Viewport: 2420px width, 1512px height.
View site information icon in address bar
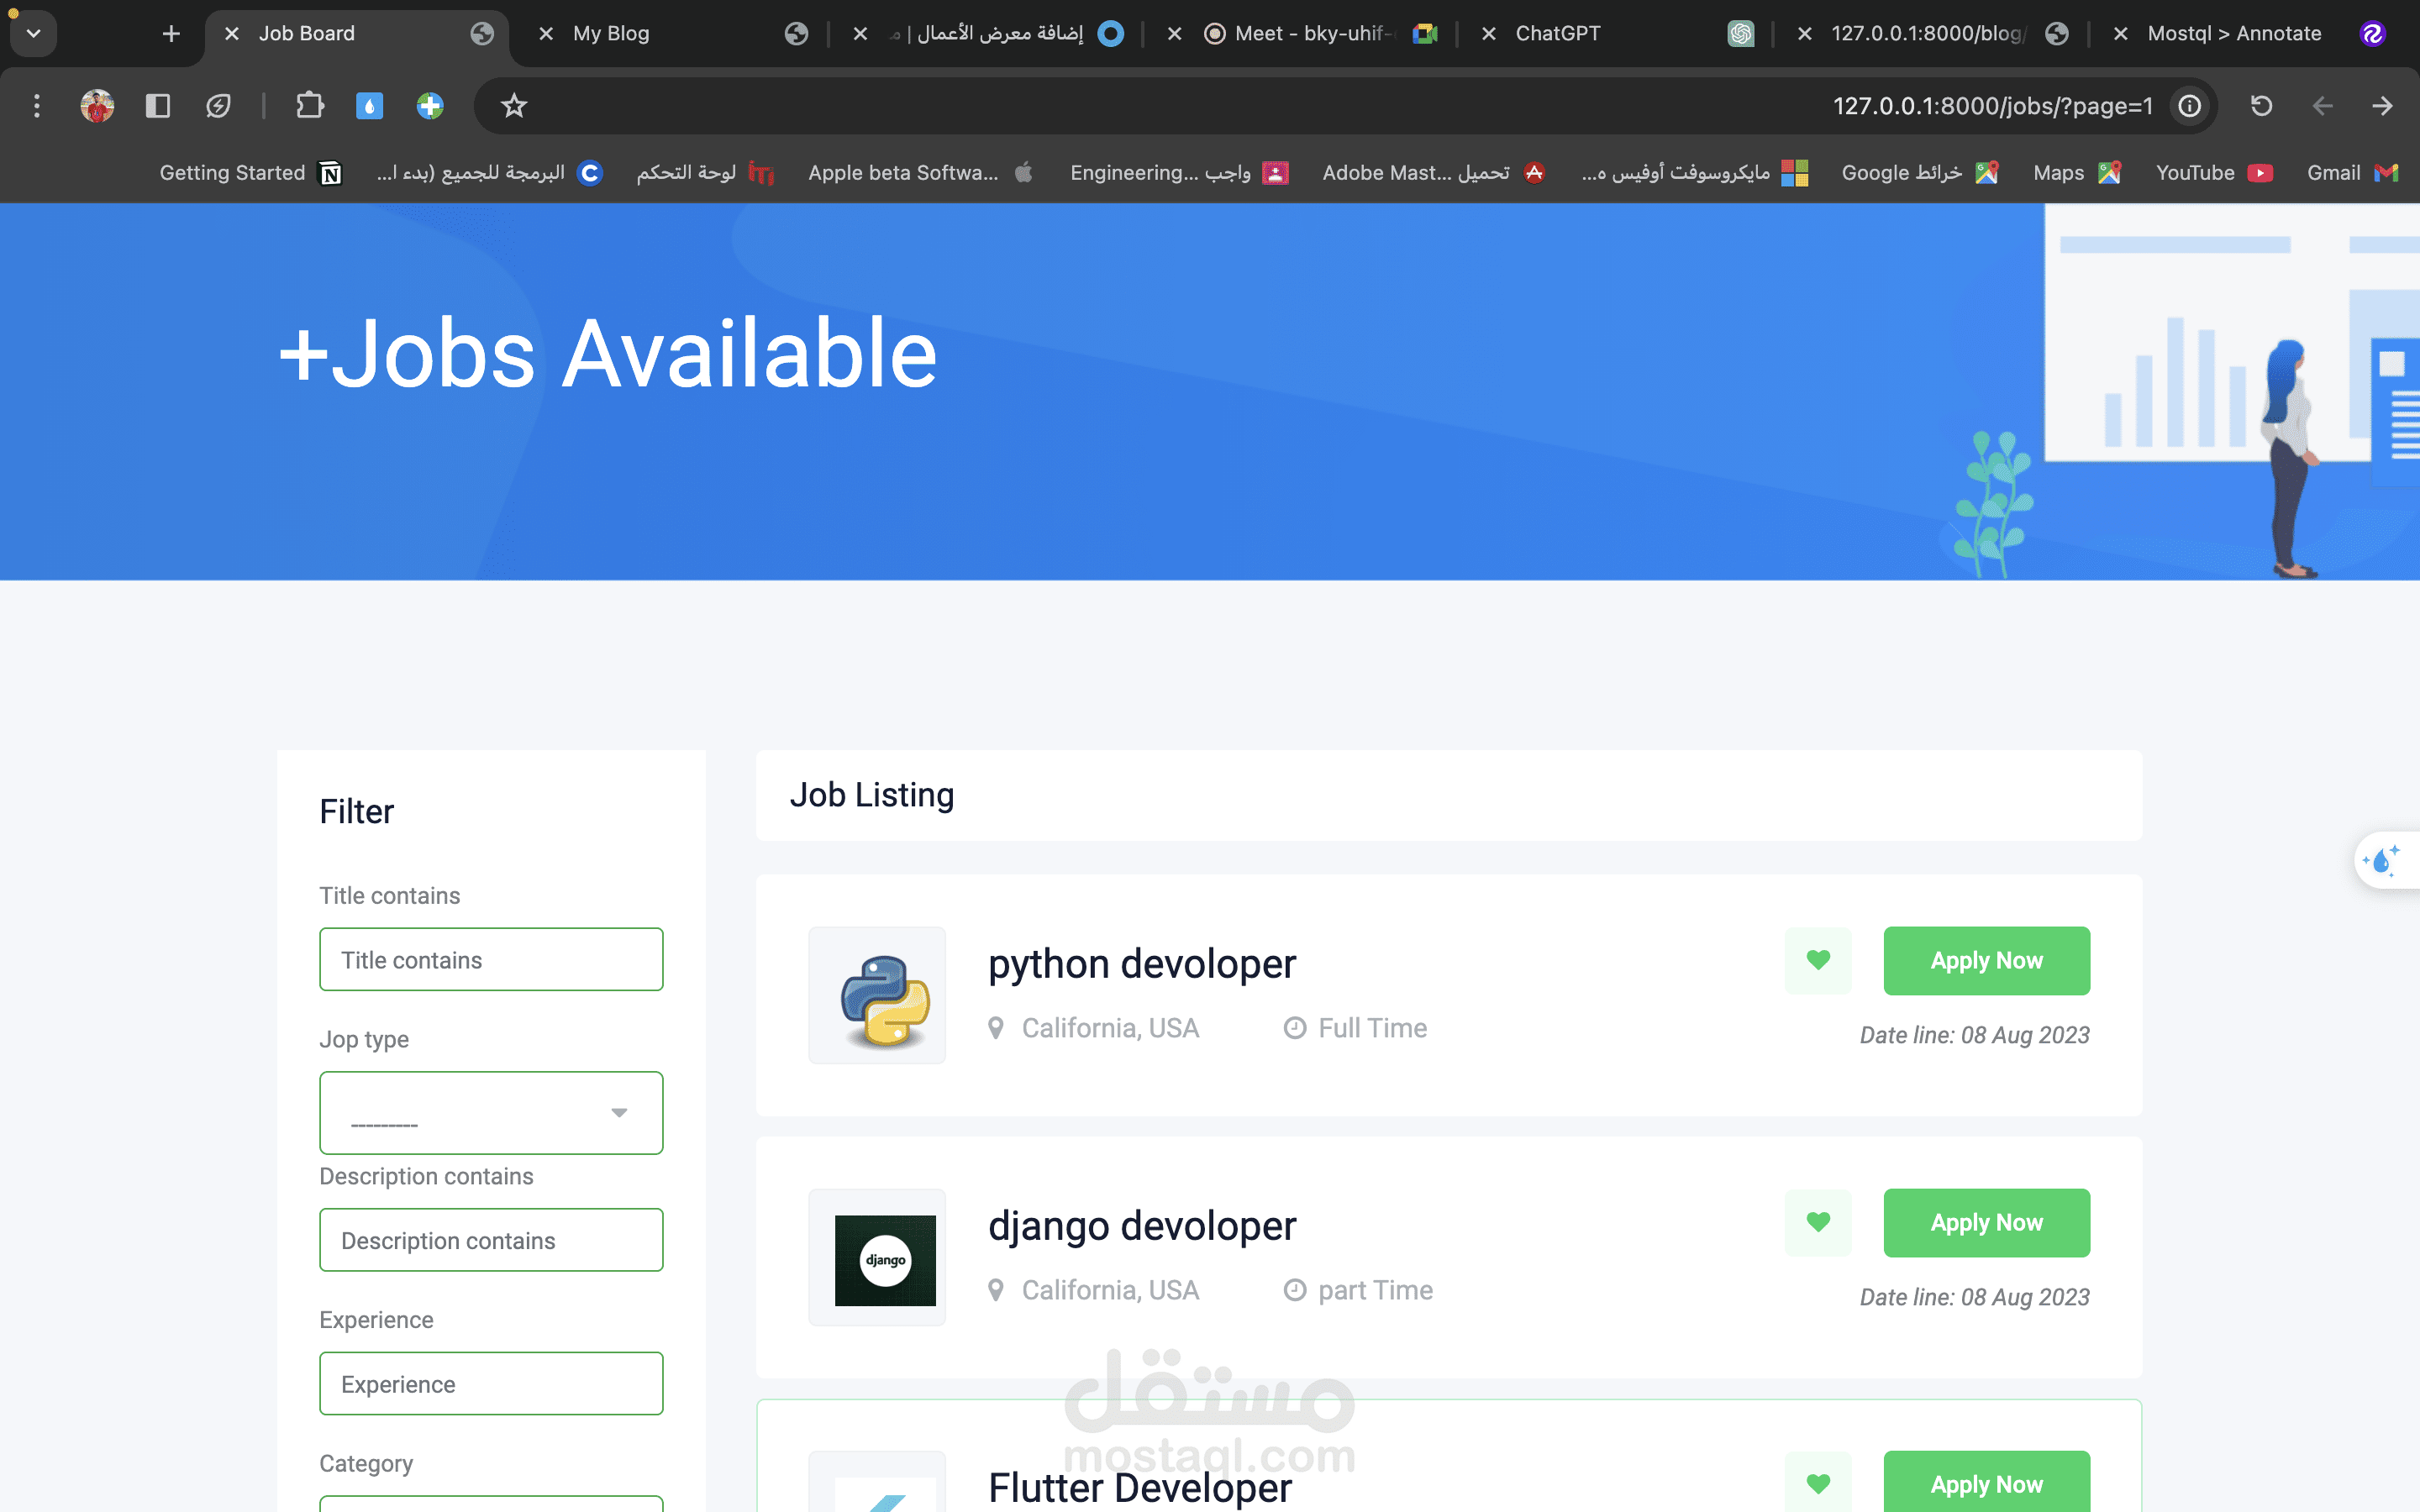click(x=2190, y=106)
